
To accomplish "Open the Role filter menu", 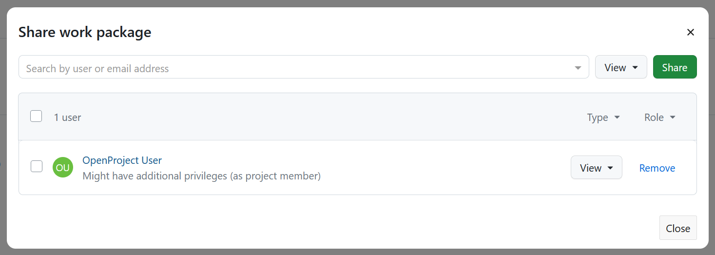I will point(659,118).
